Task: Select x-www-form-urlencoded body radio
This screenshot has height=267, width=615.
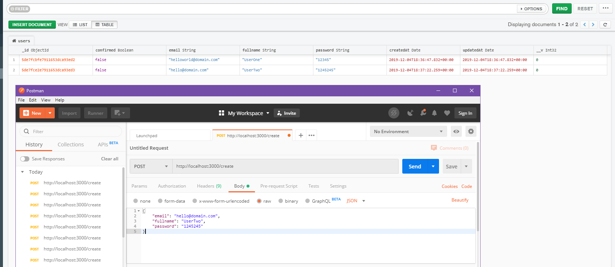Action: (195, 201)
